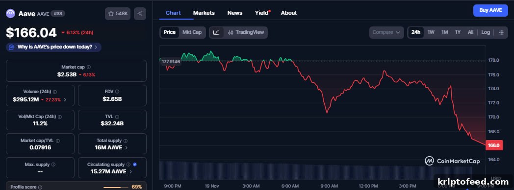Click Vol/Mkt Cap (24h) info icon
The image size is (514, 190).
pos(60,117)
